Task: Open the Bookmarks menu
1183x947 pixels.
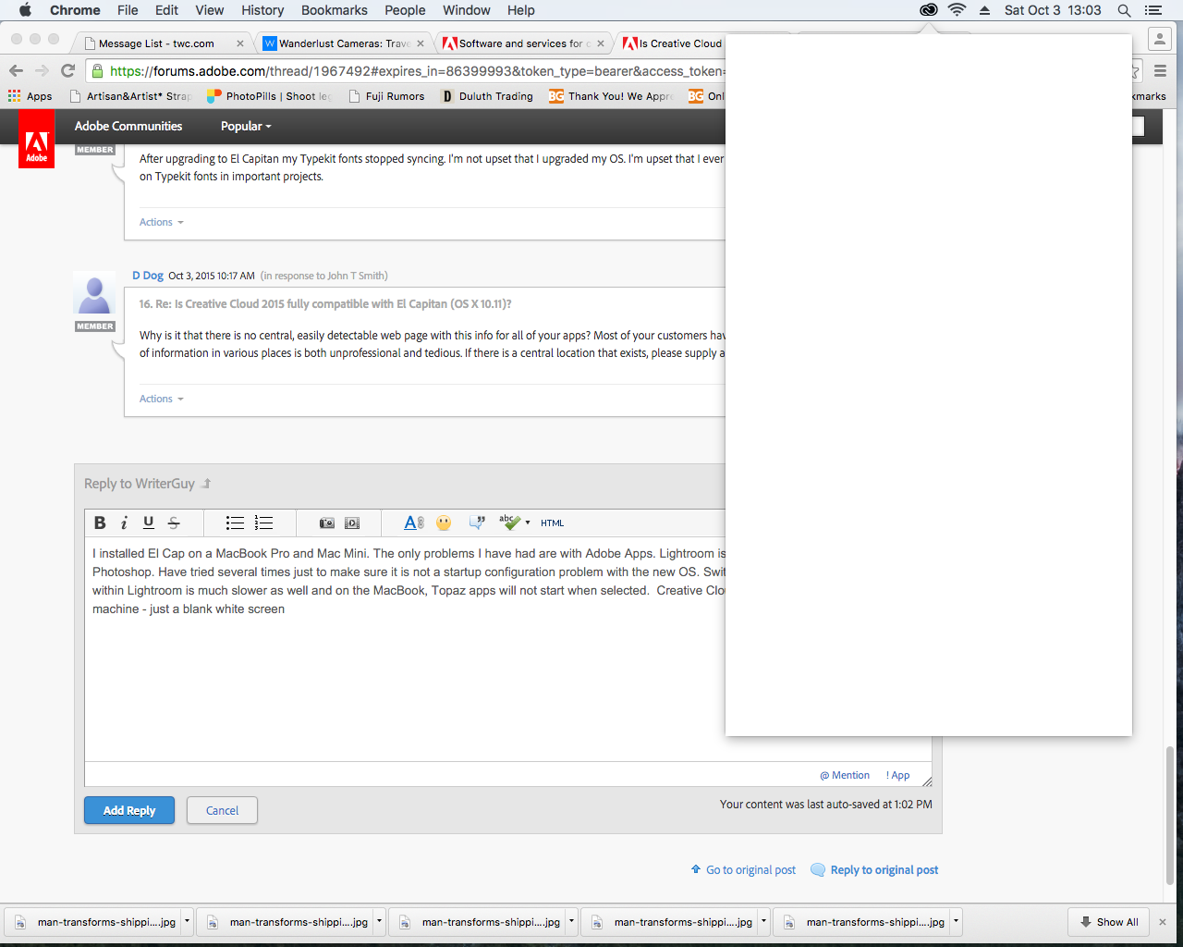Action: 335,10
